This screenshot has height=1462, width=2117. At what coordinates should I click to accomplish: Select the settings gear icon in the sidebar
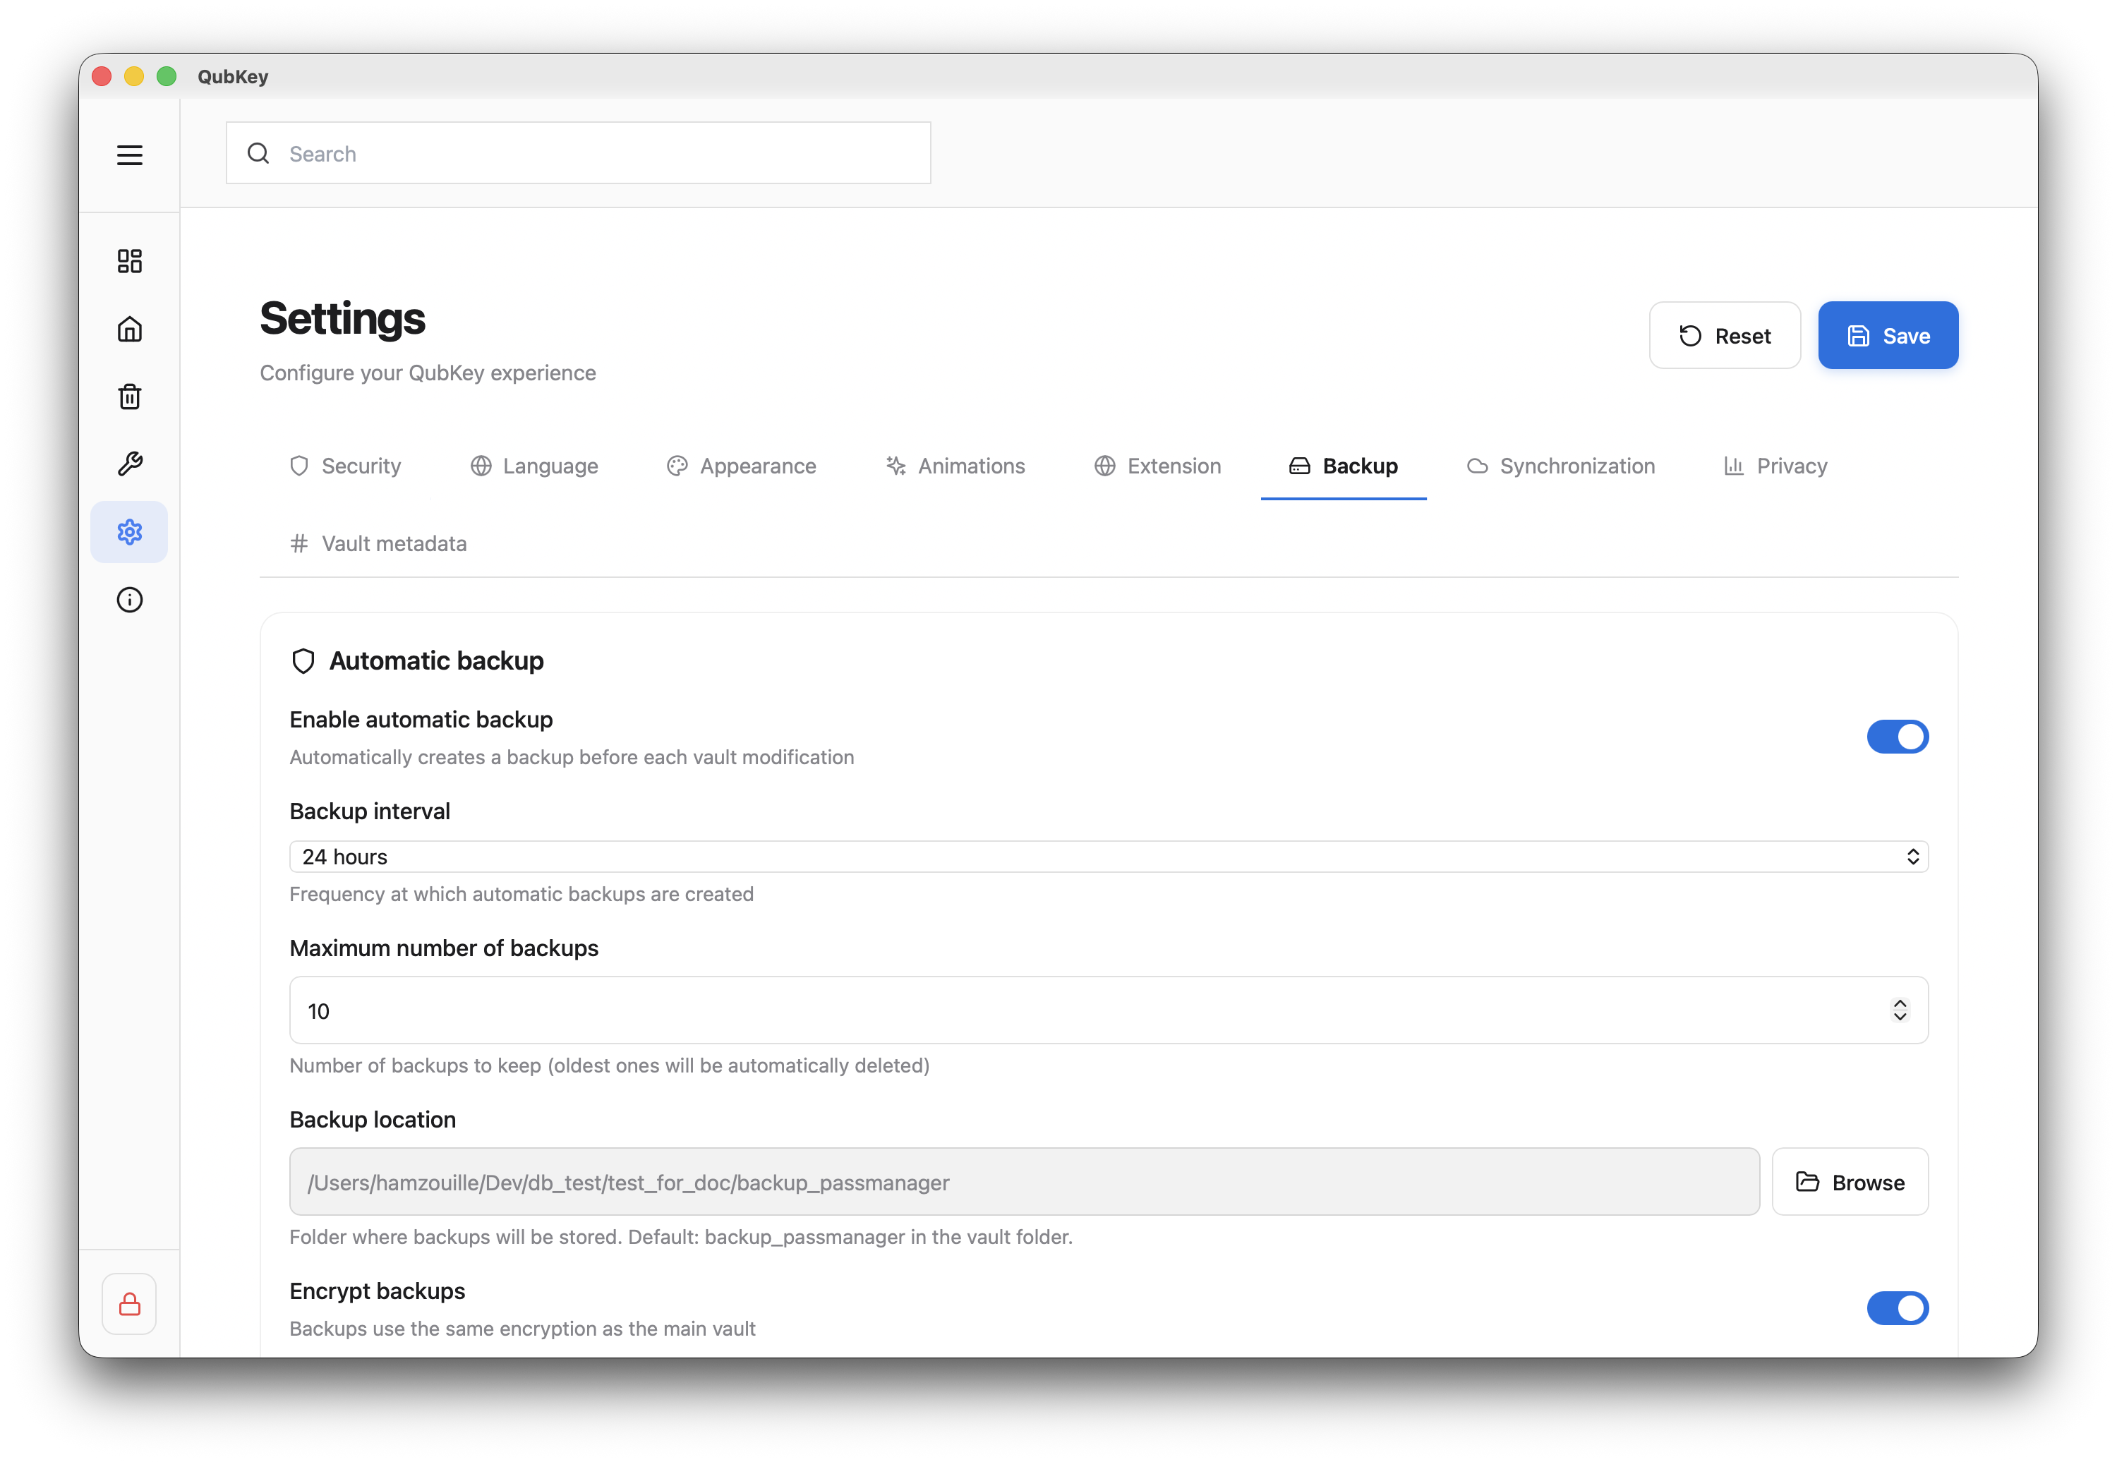click(129, 532)
